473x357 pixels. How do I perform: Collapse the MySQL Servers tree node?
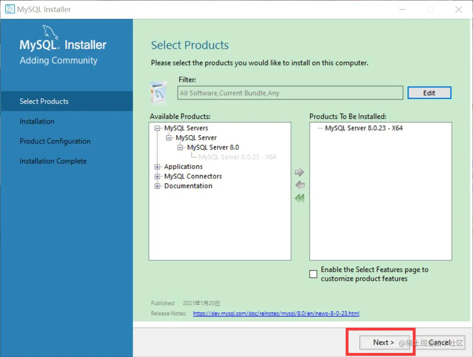[x=157, y=128]
